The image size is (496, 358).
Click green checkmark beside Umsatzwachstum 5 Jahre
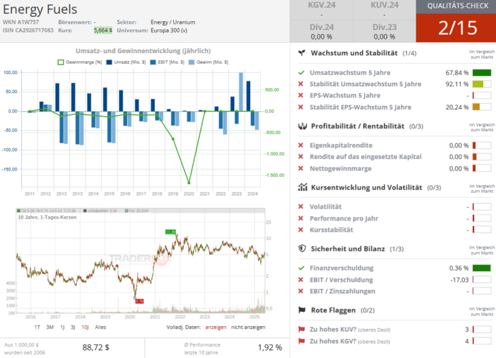301,73
